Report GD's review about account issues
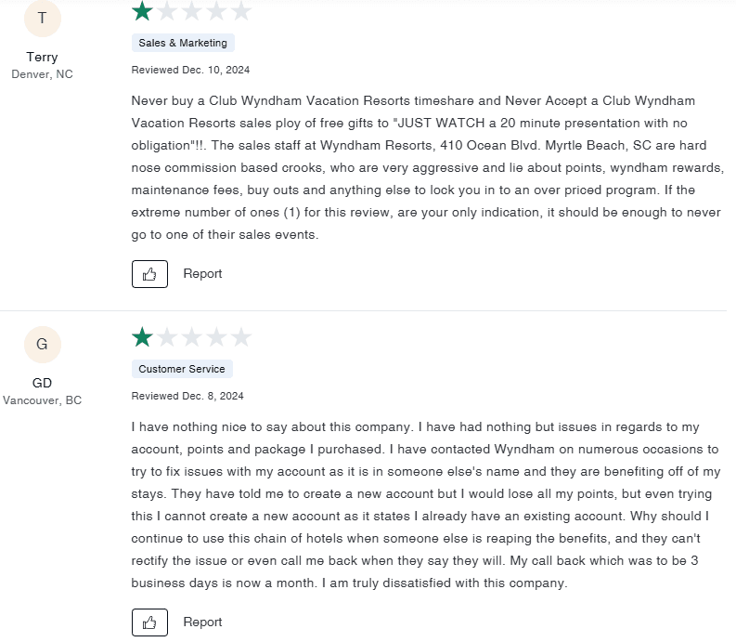This screenshot has height=642, width=736. click(202, 622)
